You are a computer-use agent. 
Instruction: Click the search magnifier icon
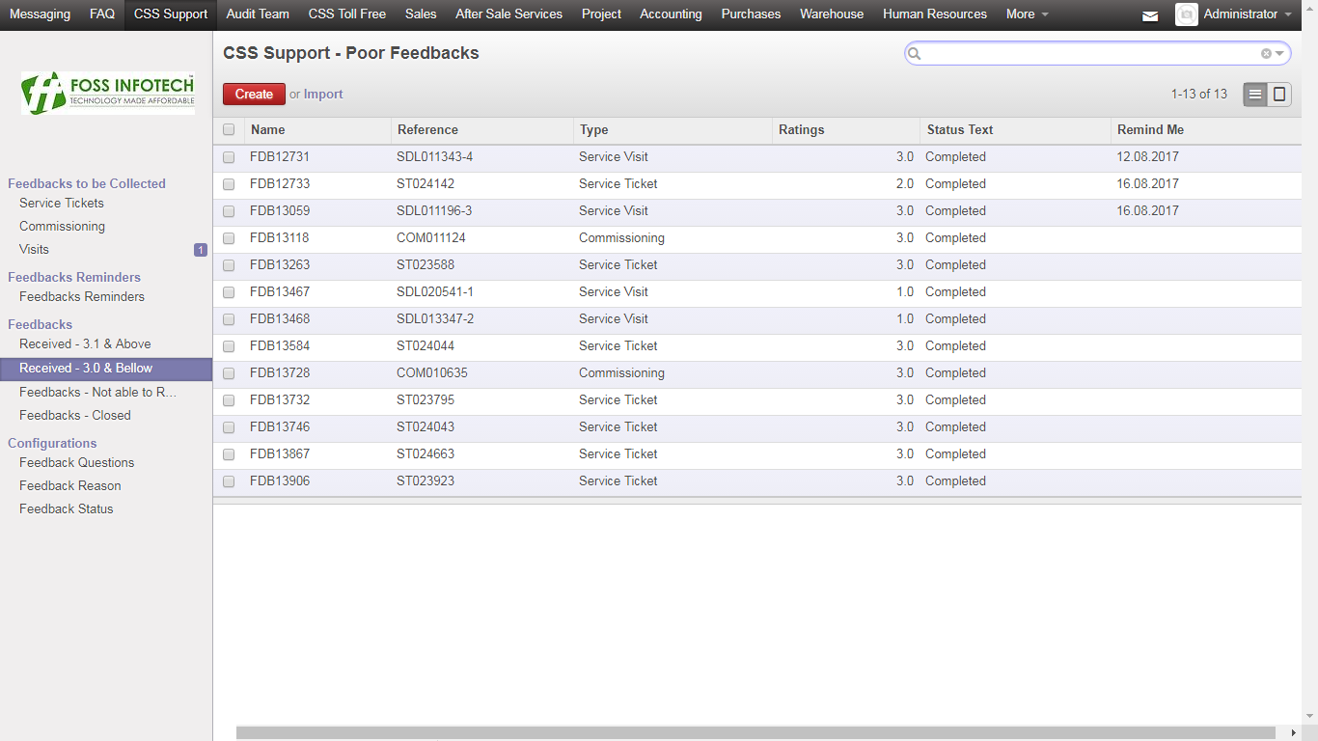[x=916, y=54]
